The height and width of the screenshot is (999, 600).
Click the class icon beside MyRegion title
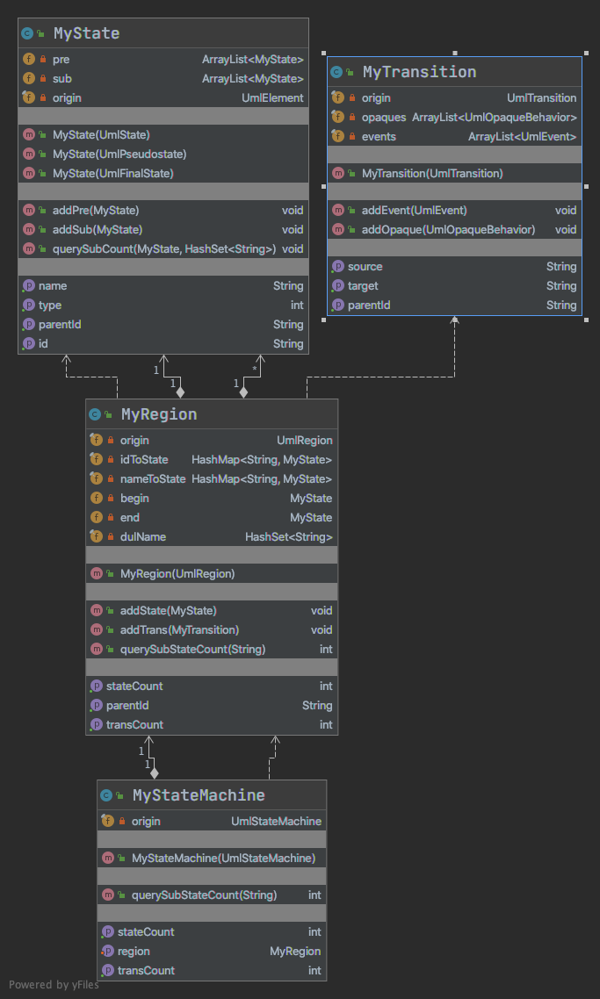tap(96, 414)
